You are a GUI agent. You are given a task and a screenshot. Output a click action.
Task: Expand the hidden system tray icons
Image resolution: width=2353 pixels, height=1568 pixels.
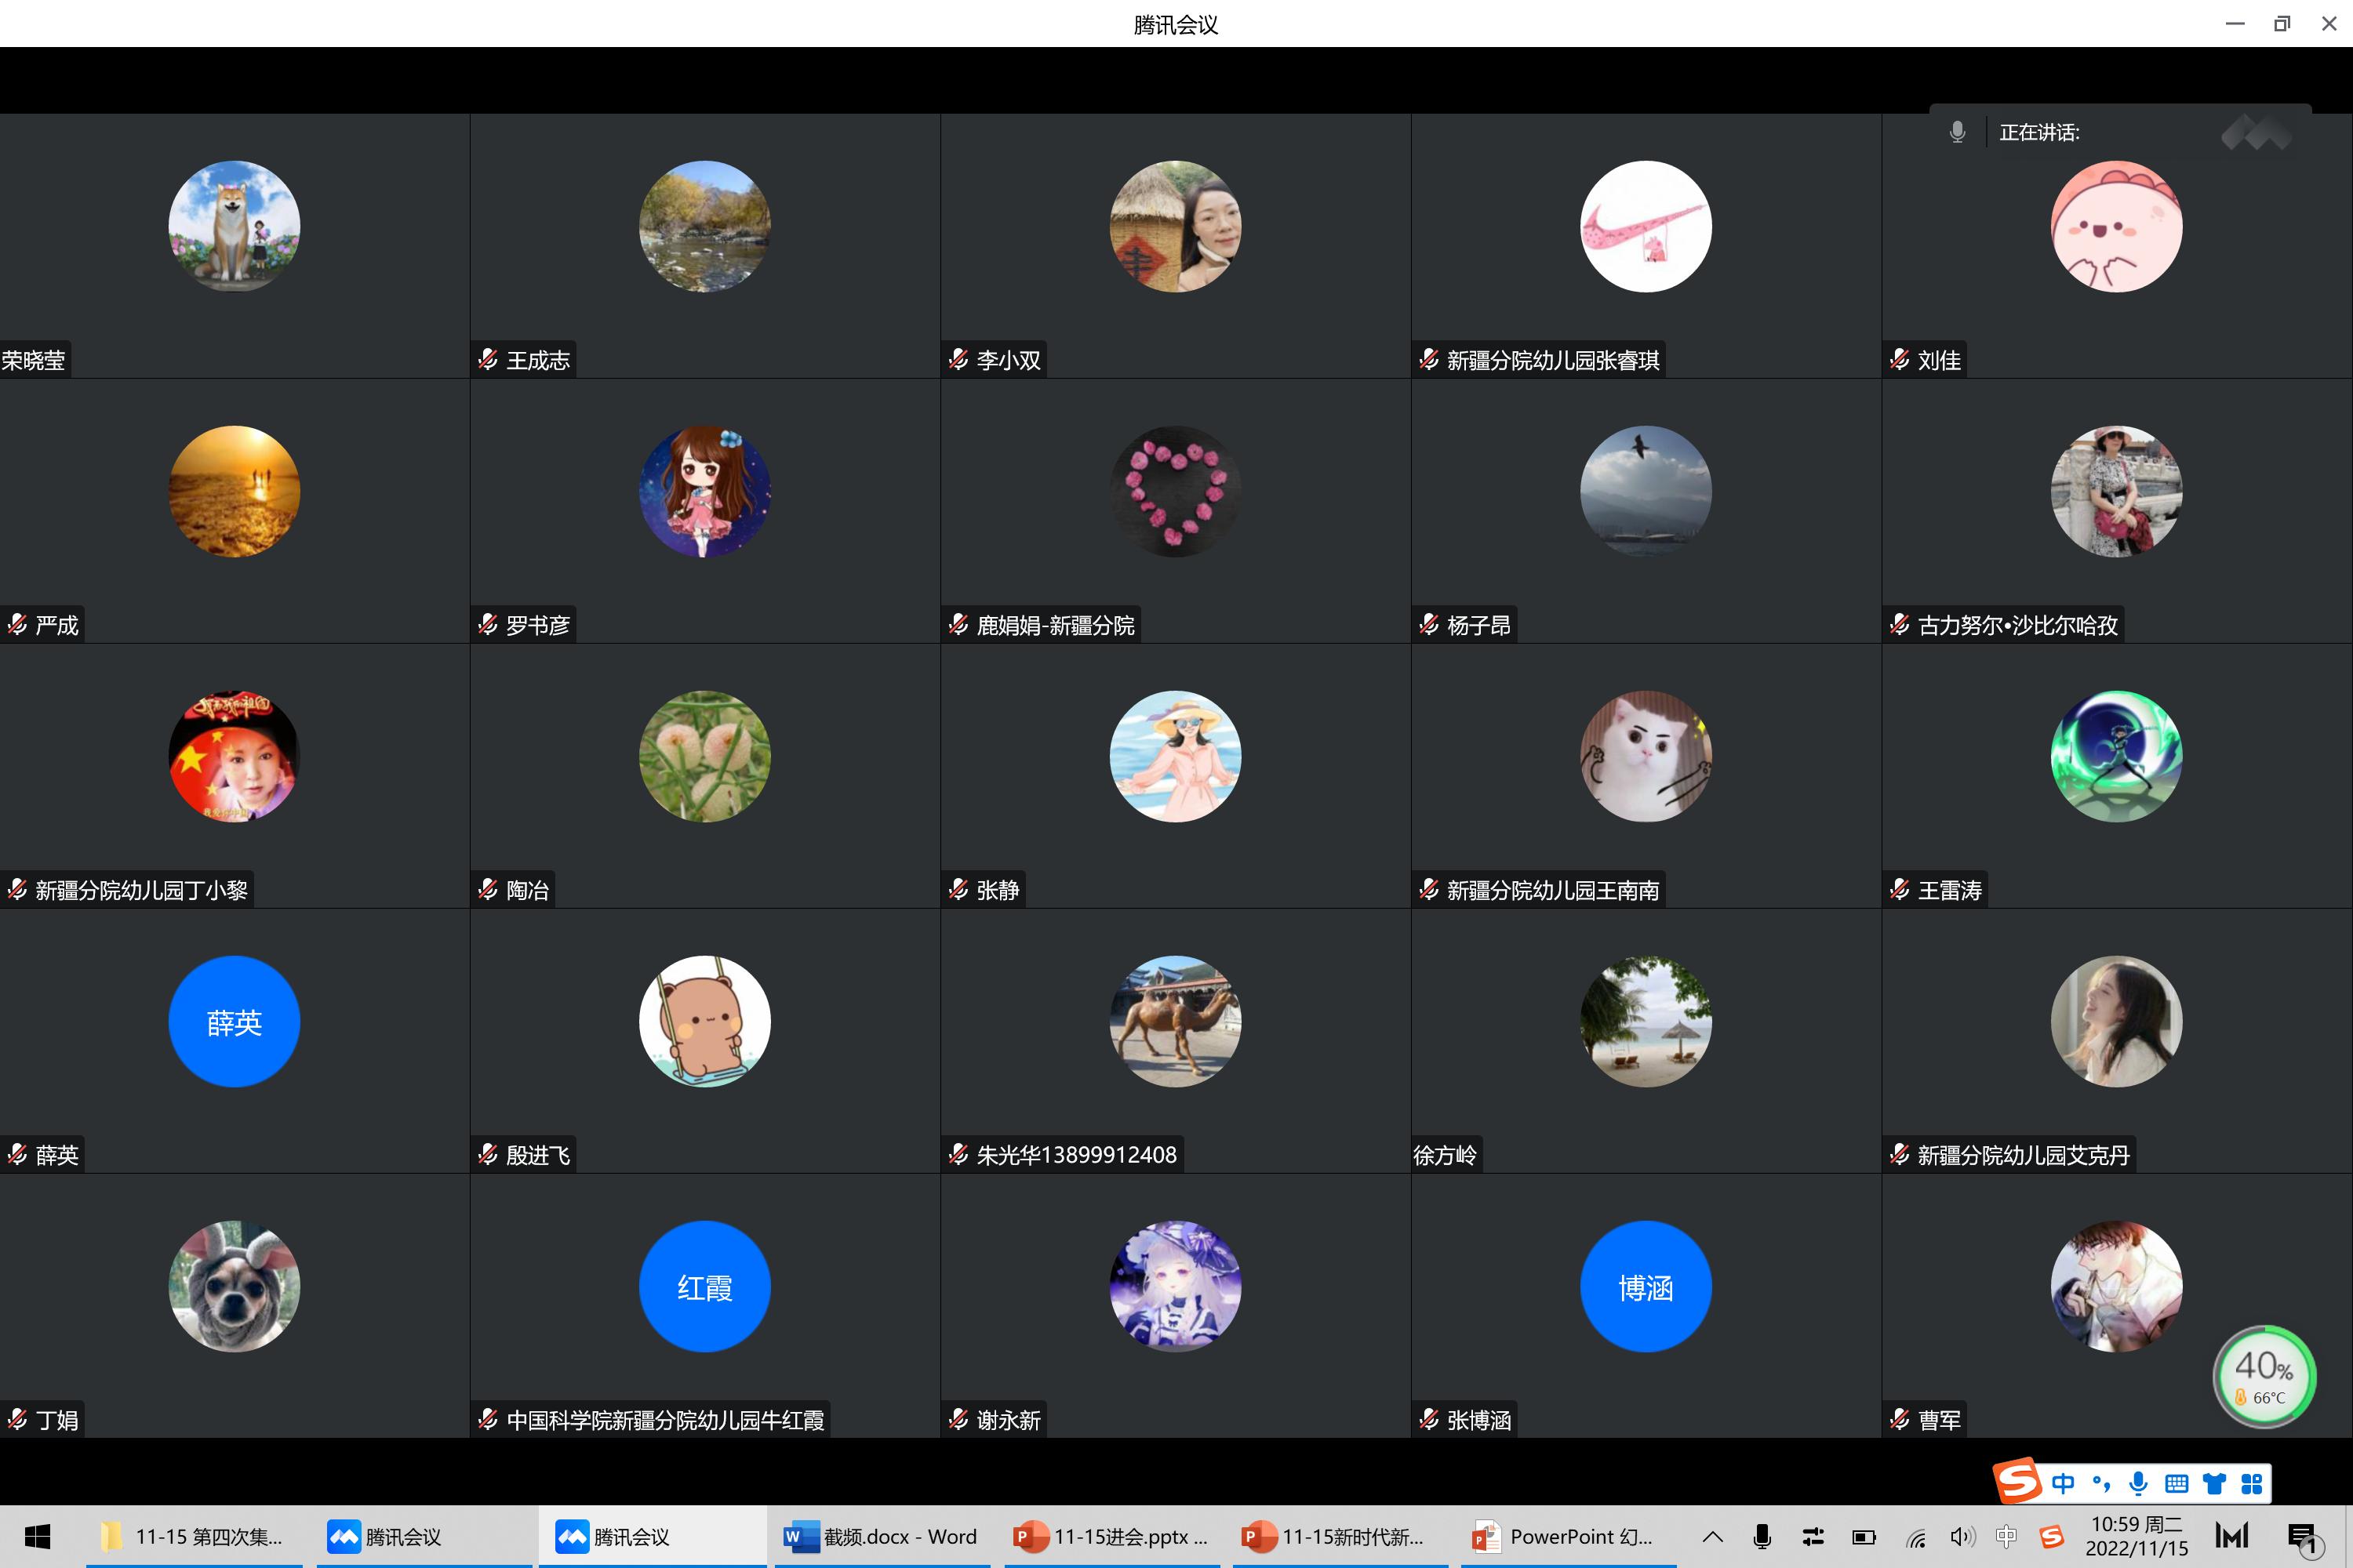click(1713, 1537)
